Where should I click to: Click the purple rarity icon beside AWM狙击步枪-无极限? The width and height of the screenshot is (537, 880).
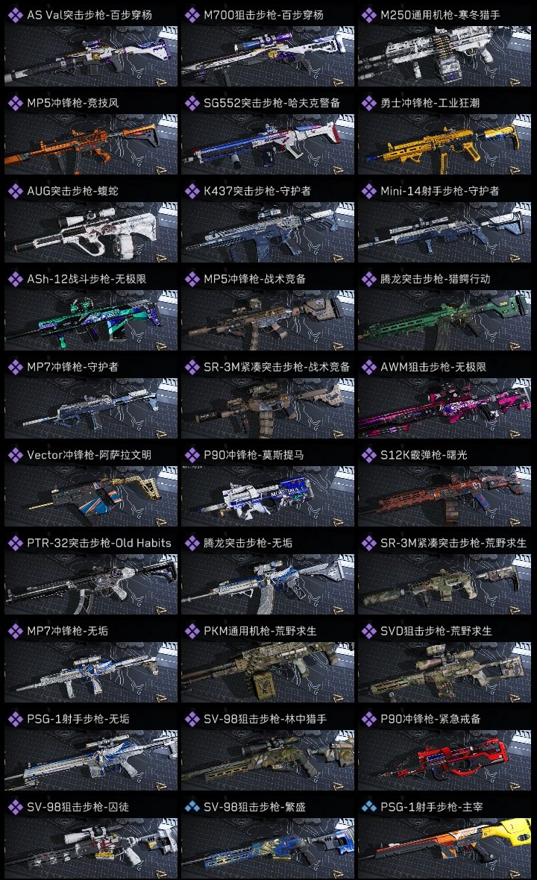[x=368, y=367]
